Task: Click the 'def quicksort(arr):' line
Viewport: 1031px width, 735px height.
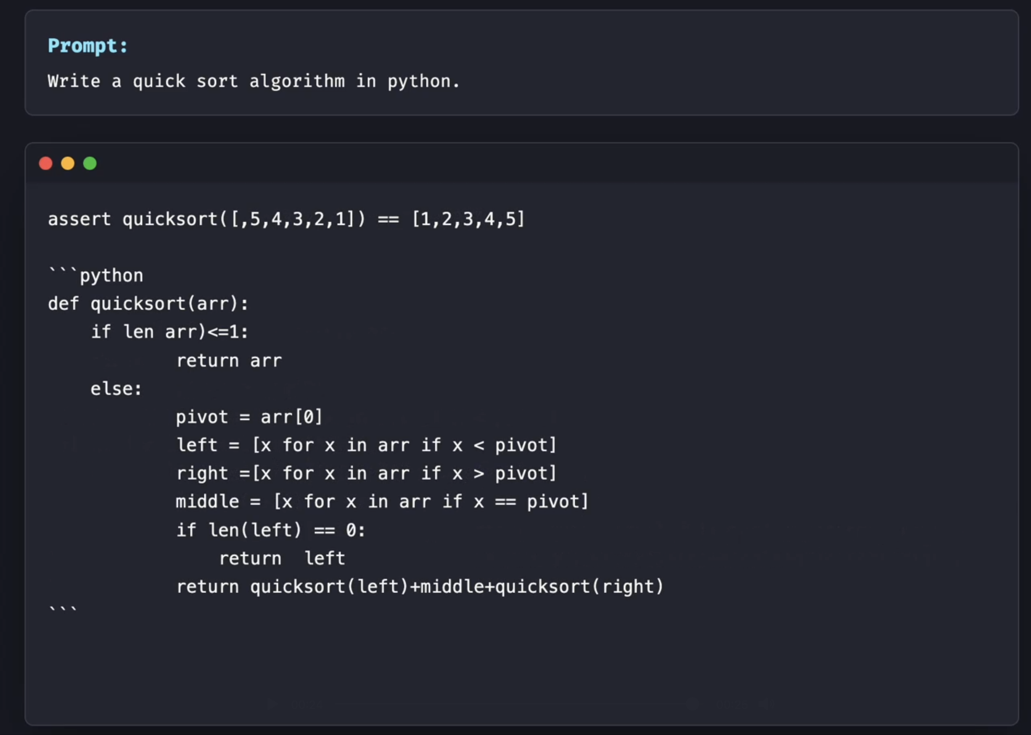Action: 148,304
